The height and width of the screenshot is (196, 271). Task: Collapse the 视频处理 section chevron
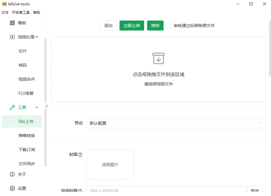37,37
